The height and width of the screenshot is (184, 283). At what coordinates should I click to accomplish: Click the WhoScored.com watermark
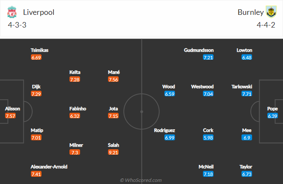[141, 180]
